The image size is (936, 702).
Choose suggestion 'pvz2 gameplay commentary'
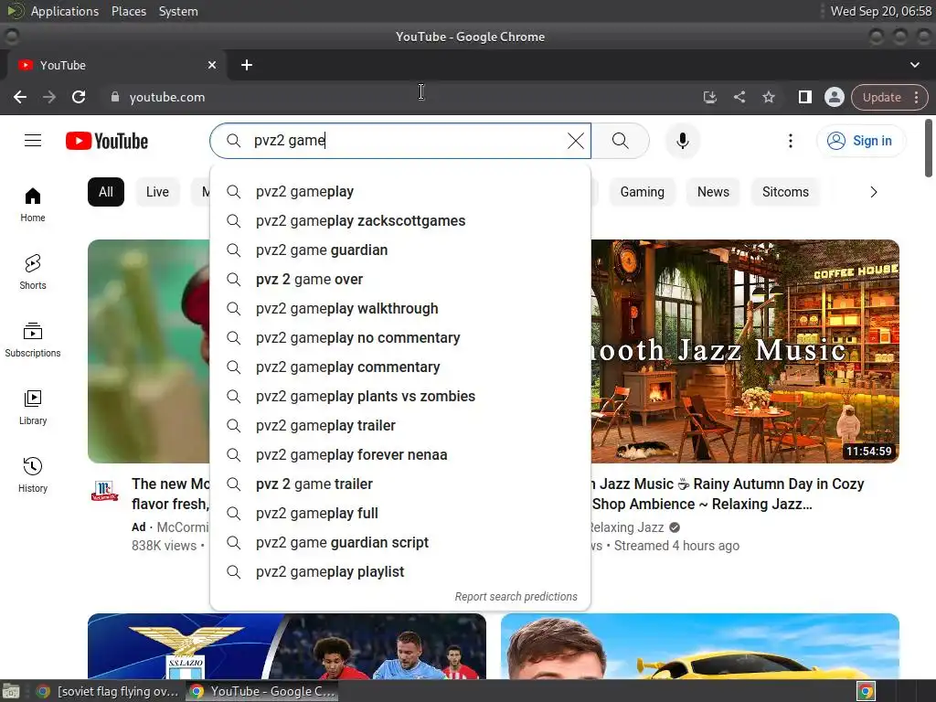pos(400,367)
